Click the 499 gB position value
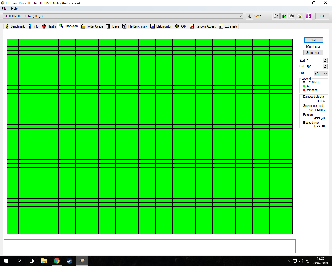Image resolution: width=332 pixels, height=266 pixels. pos(320,118)
